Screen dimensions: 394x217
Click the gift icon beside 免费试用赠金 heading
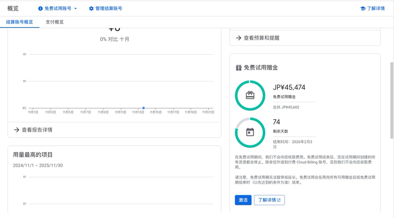point(239,68)
